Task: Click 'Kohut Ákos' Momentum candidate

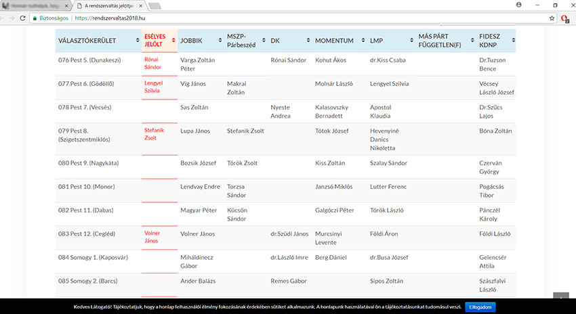Action: pos(331,60)
